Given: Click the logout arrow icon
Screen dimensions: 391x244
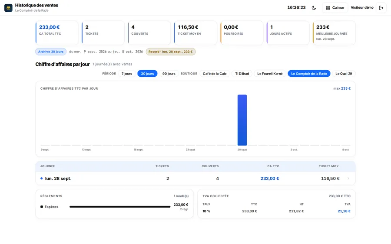Looking at the screenshot, I should point(381,8).
